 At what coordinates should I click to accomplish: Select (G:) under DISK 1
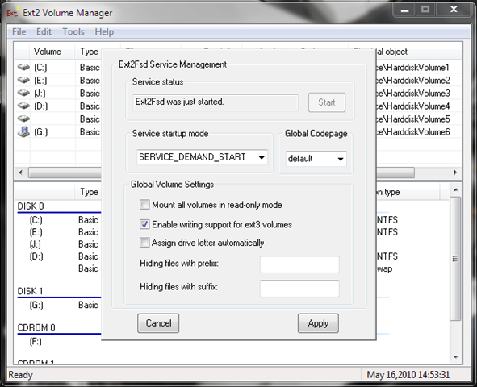[x=36, y=305]
